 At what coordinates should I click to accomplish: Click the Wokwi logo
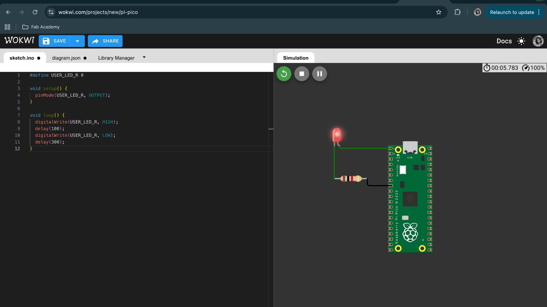19,40
